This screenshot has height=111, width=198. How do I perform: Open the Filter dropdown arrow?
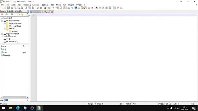pos(28,100)
